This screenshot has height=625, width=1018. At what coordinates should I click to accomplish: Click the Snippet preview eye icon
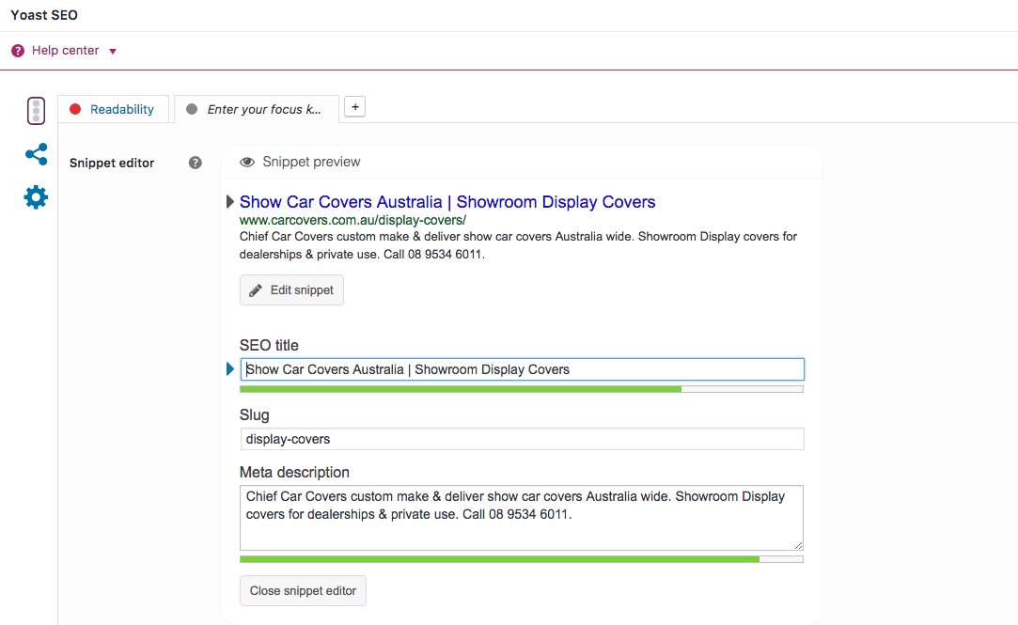pos(246,163)
